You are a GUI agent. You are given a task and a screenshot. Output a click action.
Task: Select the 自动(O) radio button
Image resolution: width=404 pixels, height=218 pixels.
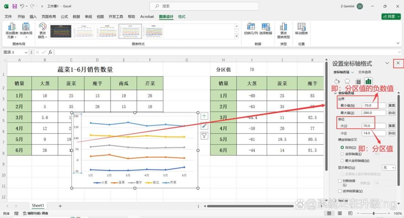pyautogui.click(x=342, y=147)
